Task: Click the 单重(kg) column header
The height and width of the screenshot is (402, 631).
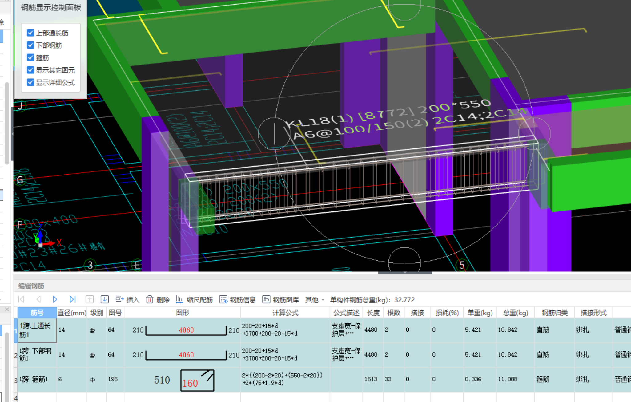Action: tap(480, 313)
